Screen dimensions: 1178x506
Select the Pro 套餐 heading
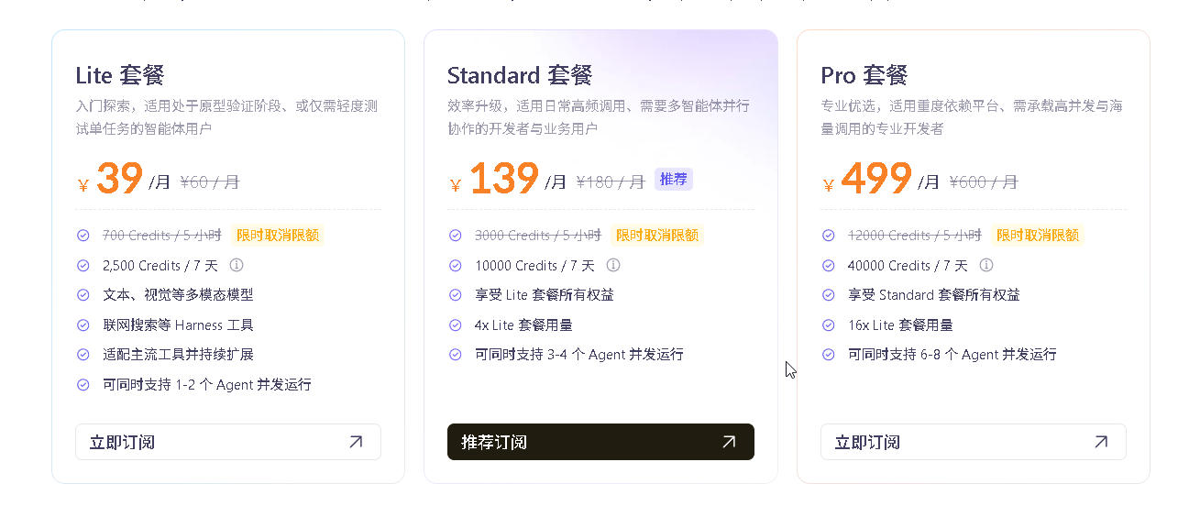(x=864, y=75)
